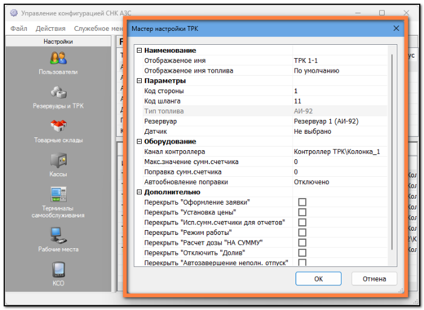Close the Мастер настройки ТРК dialog
The image size is (424, 310).
396,28
